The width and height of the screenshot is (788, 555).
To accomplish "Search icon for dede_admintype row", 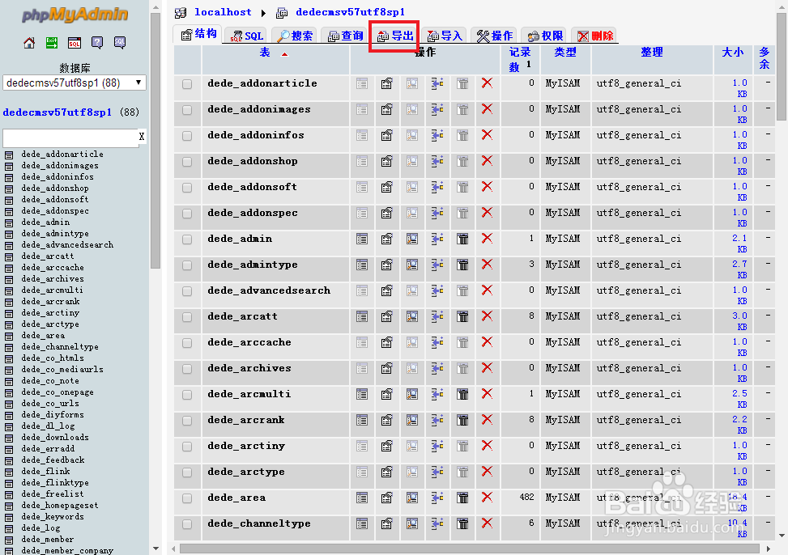I will click(412, 265).
